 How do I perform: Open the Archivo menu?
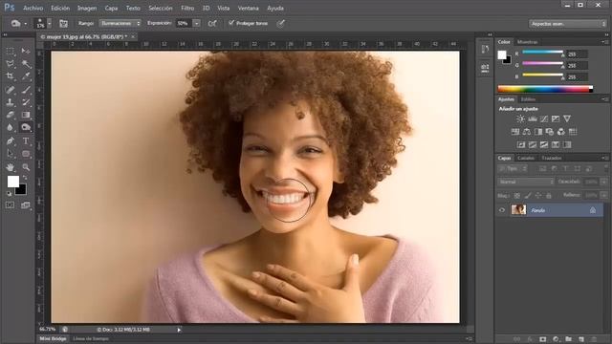[x=33, y=8]
